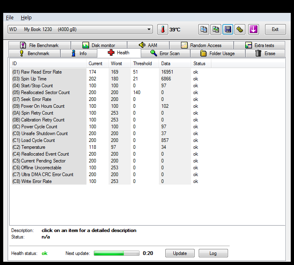
Task: Switch to the Erase tab
Action: click(x=265, y=53)
